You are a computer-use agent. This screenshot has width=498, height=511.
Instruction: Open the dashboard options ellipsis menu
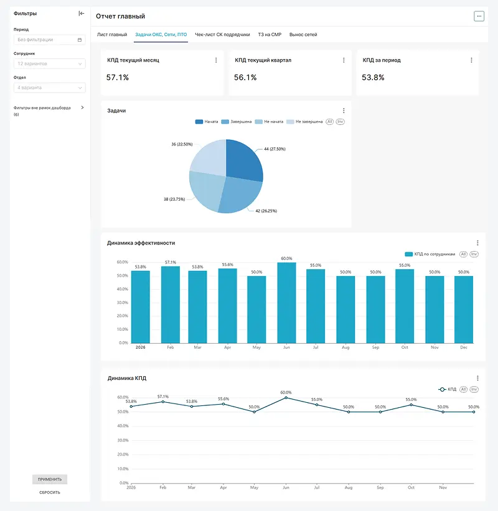[479, 16]
